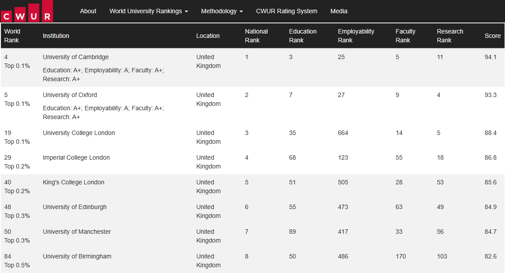Open the University of Birmingham link
Screen dimensions: 505x273
click(77, 256)
